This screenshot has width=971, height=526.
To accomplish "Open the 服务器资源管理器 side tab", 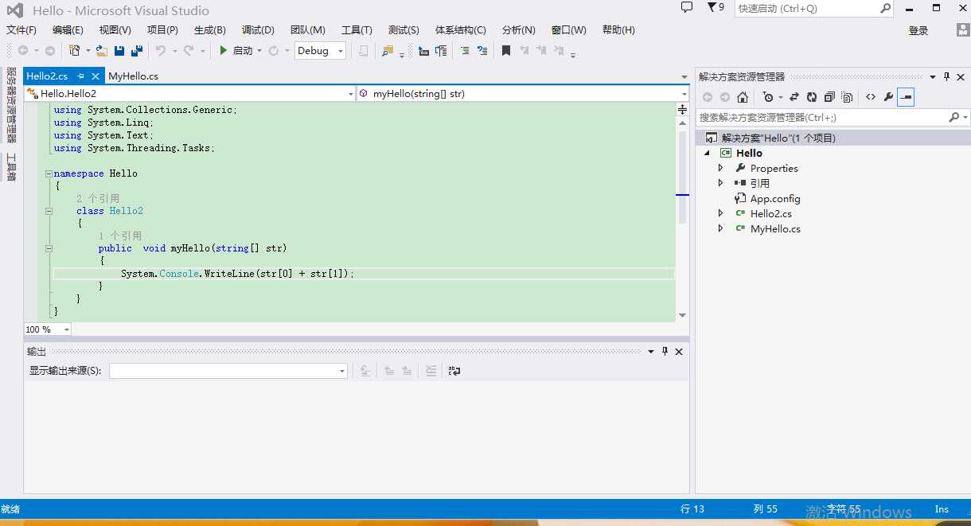I will pyautogui.click(x=11, y=105).
